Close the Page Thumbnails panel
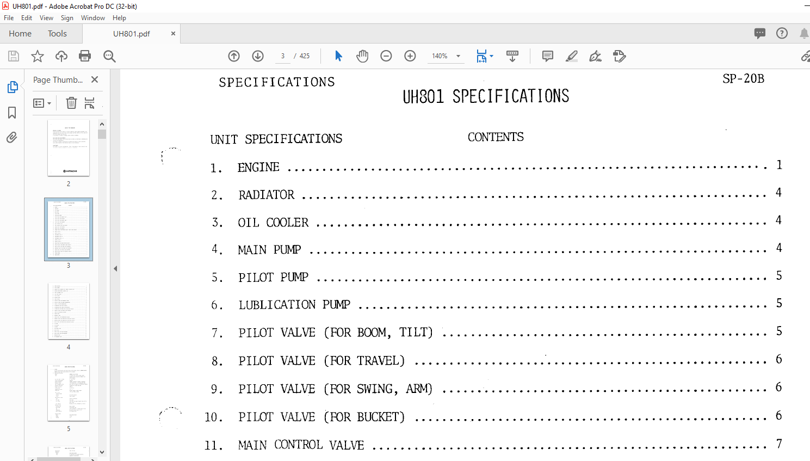810x461 pixels. [x=95, y=79]
